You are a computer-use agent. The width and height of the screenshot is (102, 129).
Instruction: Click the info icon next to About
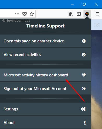click(85, 123)
